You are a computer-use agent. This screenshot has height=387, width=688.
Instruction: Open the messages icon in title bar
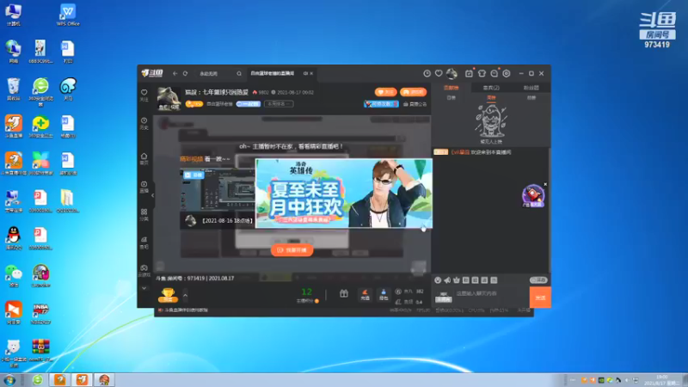tap(494, 74)
